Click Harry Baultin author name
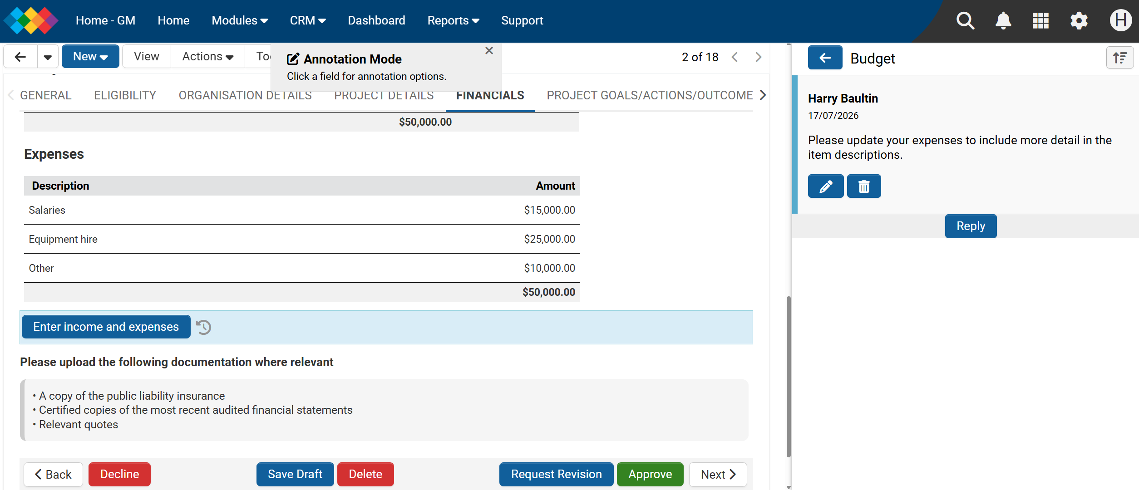This screenshot has height=490, width=1139. click(843, 98)
